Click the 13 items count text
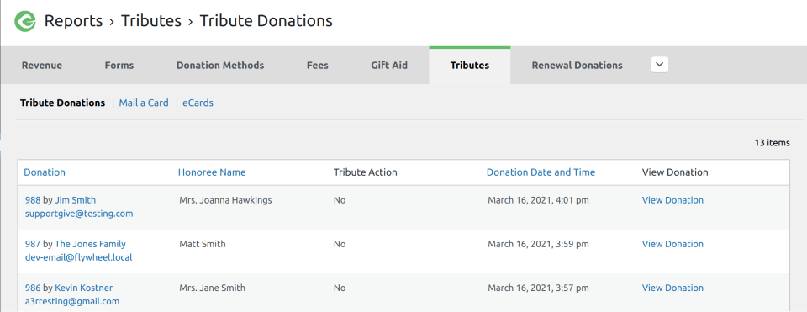The height and width of the screenshot is (312, 807). 772,143
